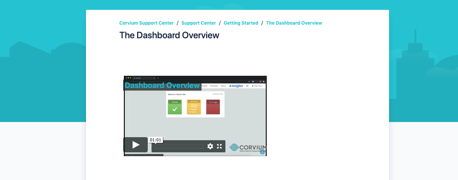458x180 pixels.
Task: Click the Dashboard Overview video title overlay
Action: 162,85
